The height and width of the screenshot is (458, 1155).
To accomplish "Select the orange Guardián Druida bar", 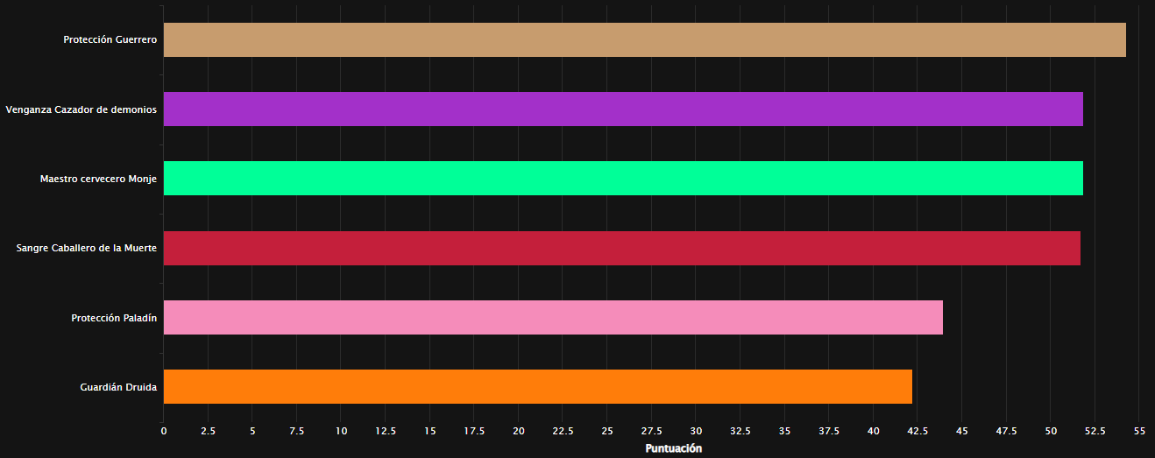I will click(537, 387).
